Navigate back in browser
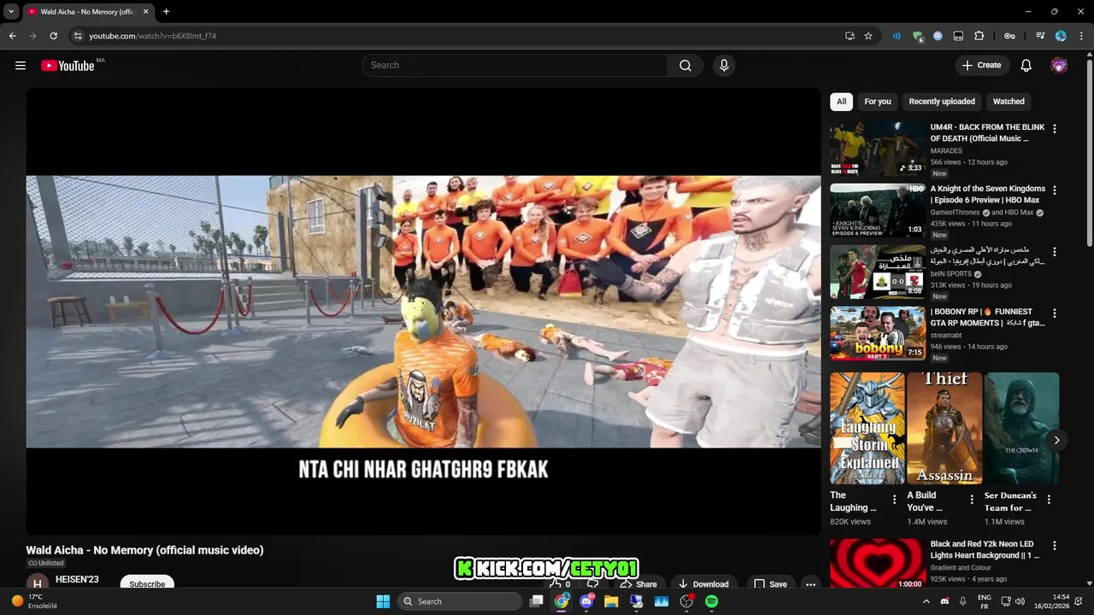This screenshot has width=1094, height=615. pyautogui.click(x=12, y=36)
